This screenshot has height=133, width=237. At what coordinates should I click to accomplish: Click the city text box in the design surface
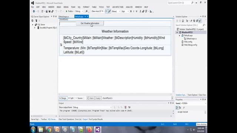click(x=68, y=24)
